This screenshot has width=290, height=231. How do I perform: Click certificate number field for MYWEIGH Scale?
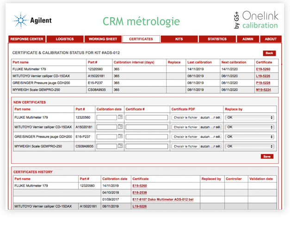[147, 147]
